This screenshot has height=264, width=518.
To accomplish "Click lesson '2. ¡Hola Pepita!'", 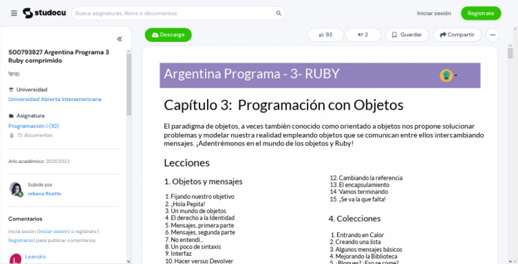I will pos(185,204).
